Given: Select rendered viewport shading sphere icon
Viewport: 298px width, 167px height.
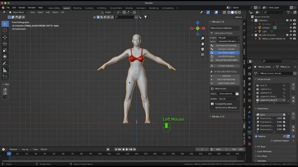Looking at the screenshot, I should coord(239,13).
